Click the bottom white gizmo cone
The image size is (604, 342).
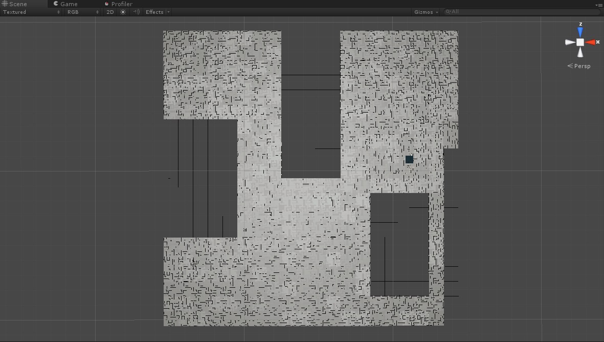[580, 52]
